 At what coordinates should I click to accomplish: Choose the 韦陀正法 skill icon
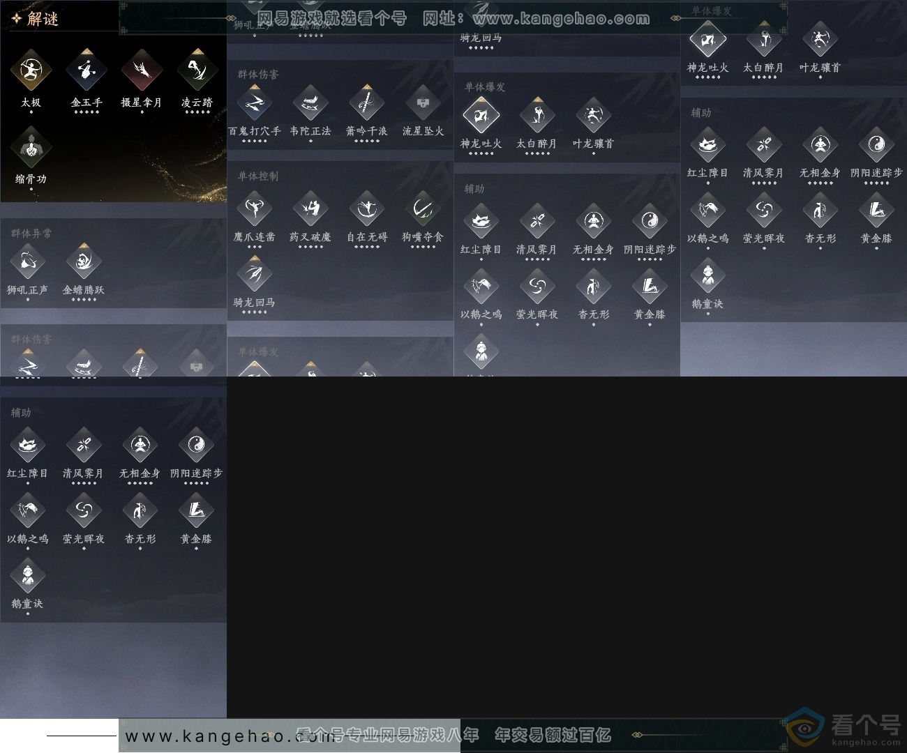(x=310, y=103)
